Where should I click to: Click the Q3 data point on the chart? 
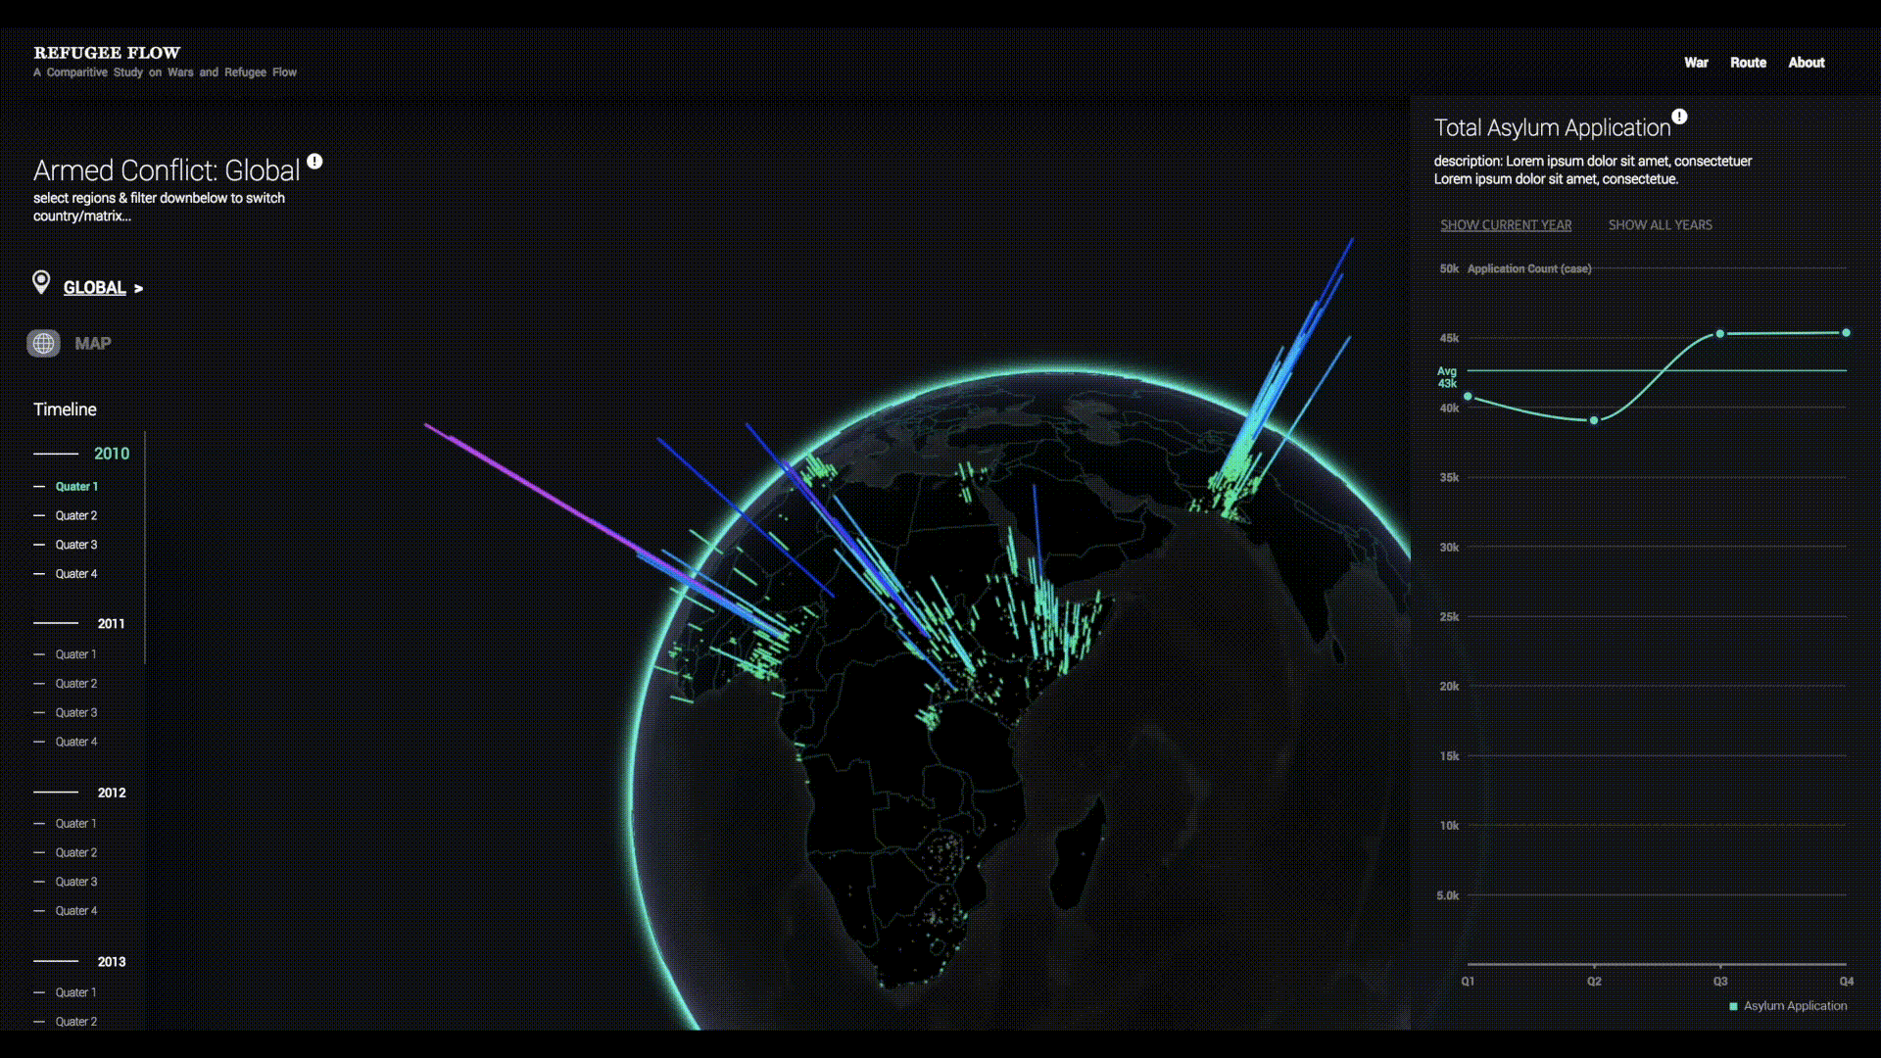1720,334
